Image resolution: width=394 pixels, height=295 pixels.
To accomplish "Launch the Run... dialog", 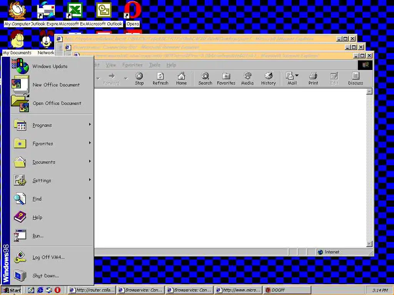I will (x=52, y=235).
